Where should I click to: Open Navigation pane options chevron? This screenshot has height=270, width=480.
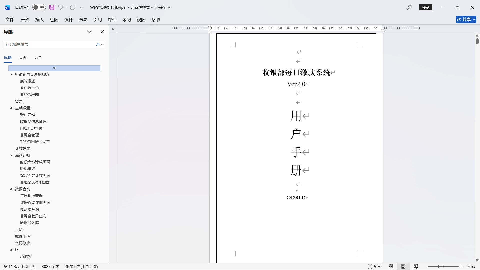point(89,32)
